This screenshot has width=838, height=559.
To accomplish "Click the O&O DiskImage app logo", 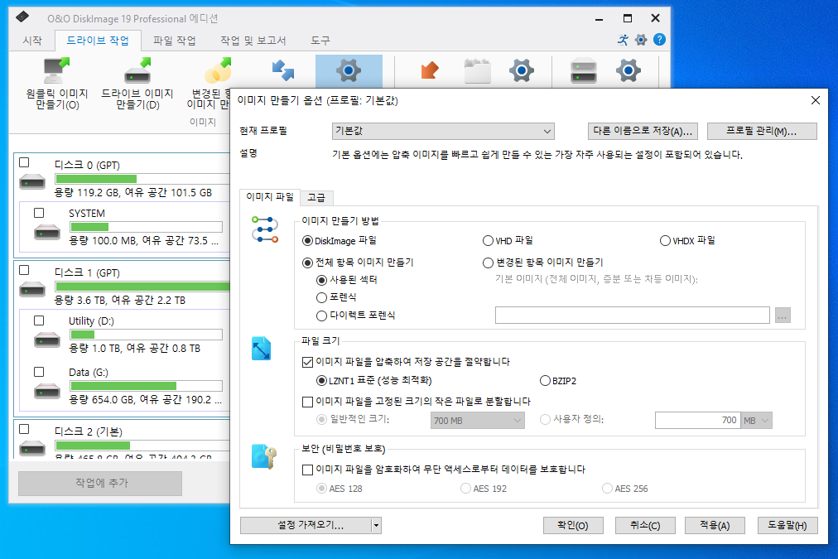I will (22, 17).
